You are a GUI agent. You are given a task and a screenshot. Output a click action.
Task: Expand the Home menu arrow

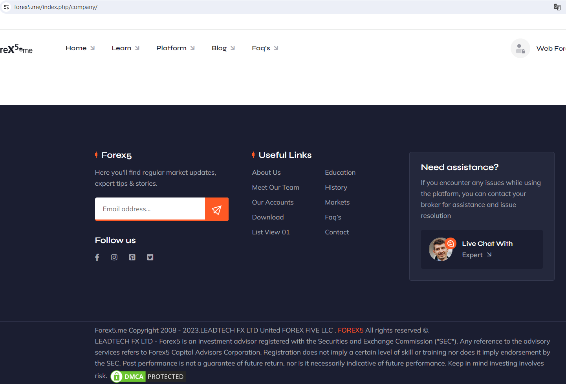[93, 48]
